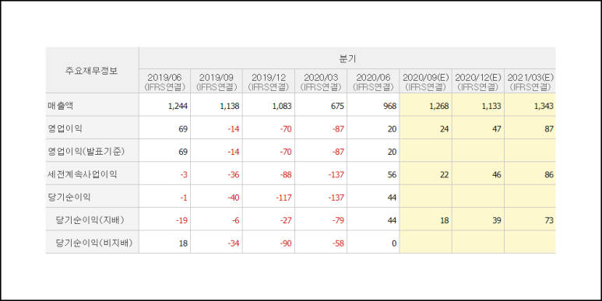Click 영업이익(발표기준) value 20 for 2020/06
Viewport: 602px width, 301px height.
(392, 152)
